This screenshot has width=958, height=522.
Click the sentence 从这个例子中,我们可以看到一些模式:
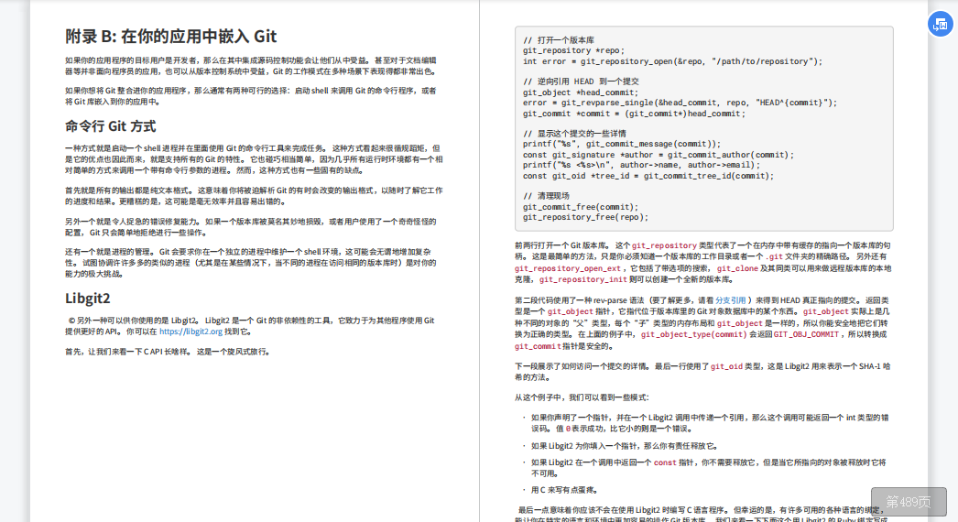582,397
